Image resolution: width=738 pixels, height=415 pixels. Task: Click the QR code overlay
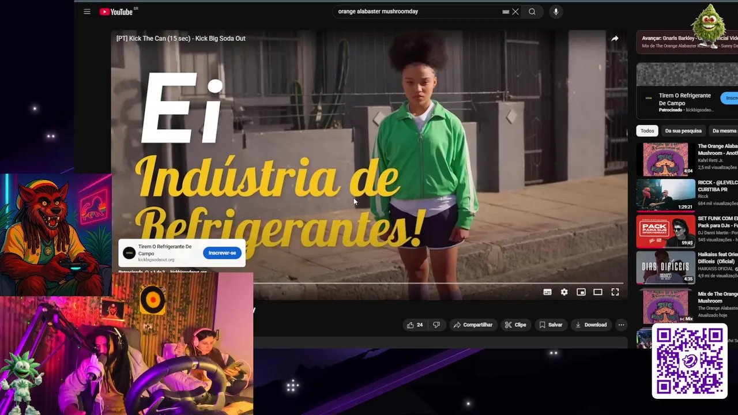click(x=690, y=361)
